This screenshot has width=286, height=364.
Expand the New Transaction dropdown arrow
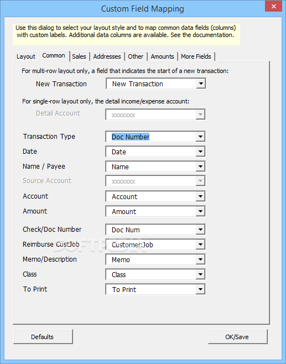coord(201,84)
